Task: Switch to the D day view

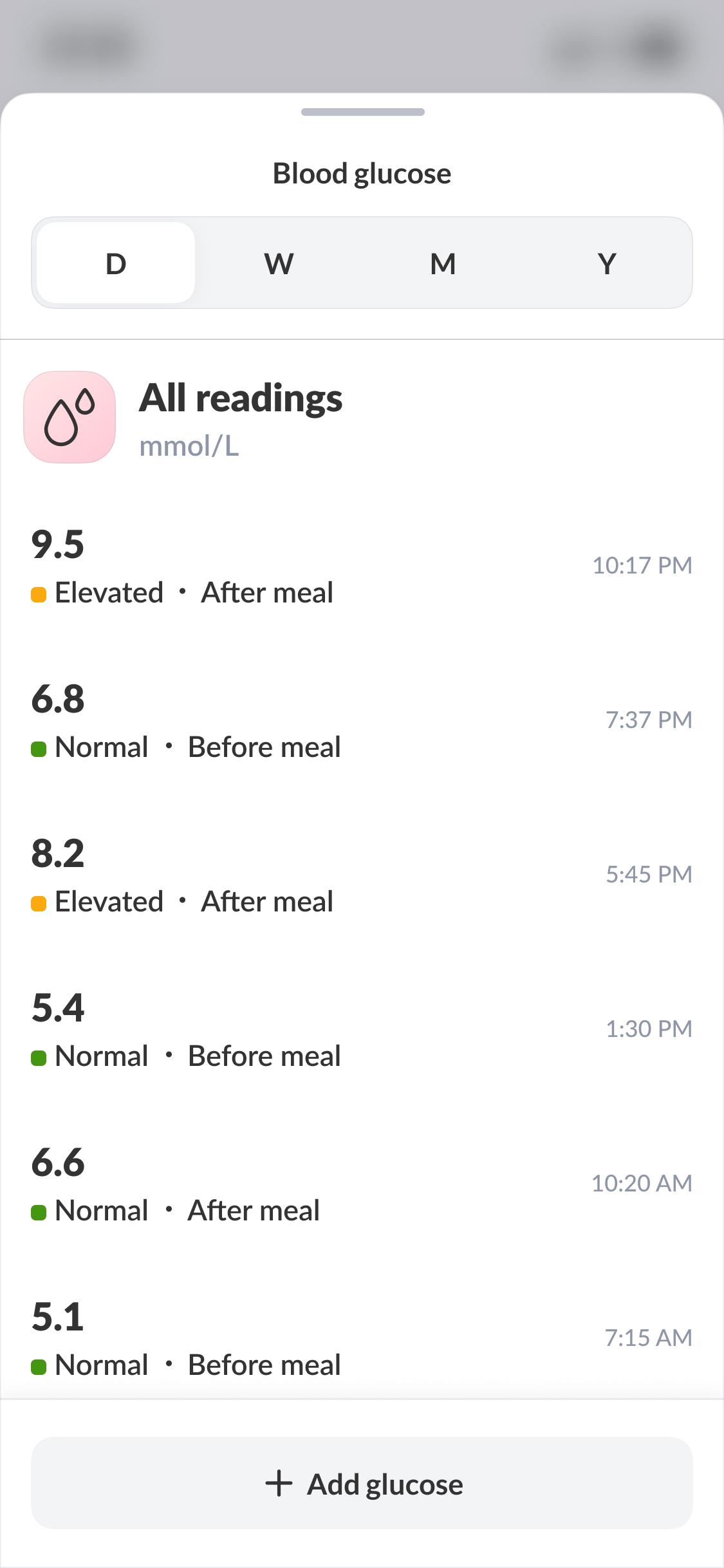Action: click(116, 263)
